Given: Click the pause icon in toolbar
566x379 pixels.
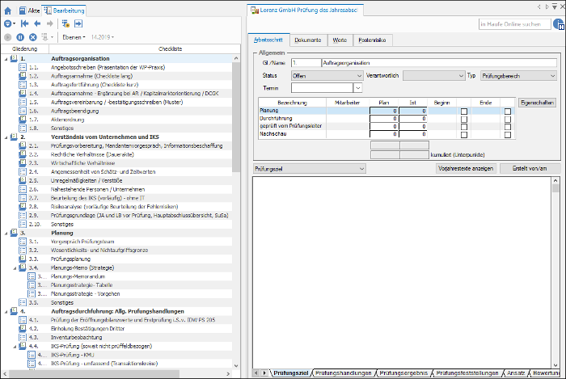Looking at the screenshot, I should pyautogui.click(x=20, y=37).
